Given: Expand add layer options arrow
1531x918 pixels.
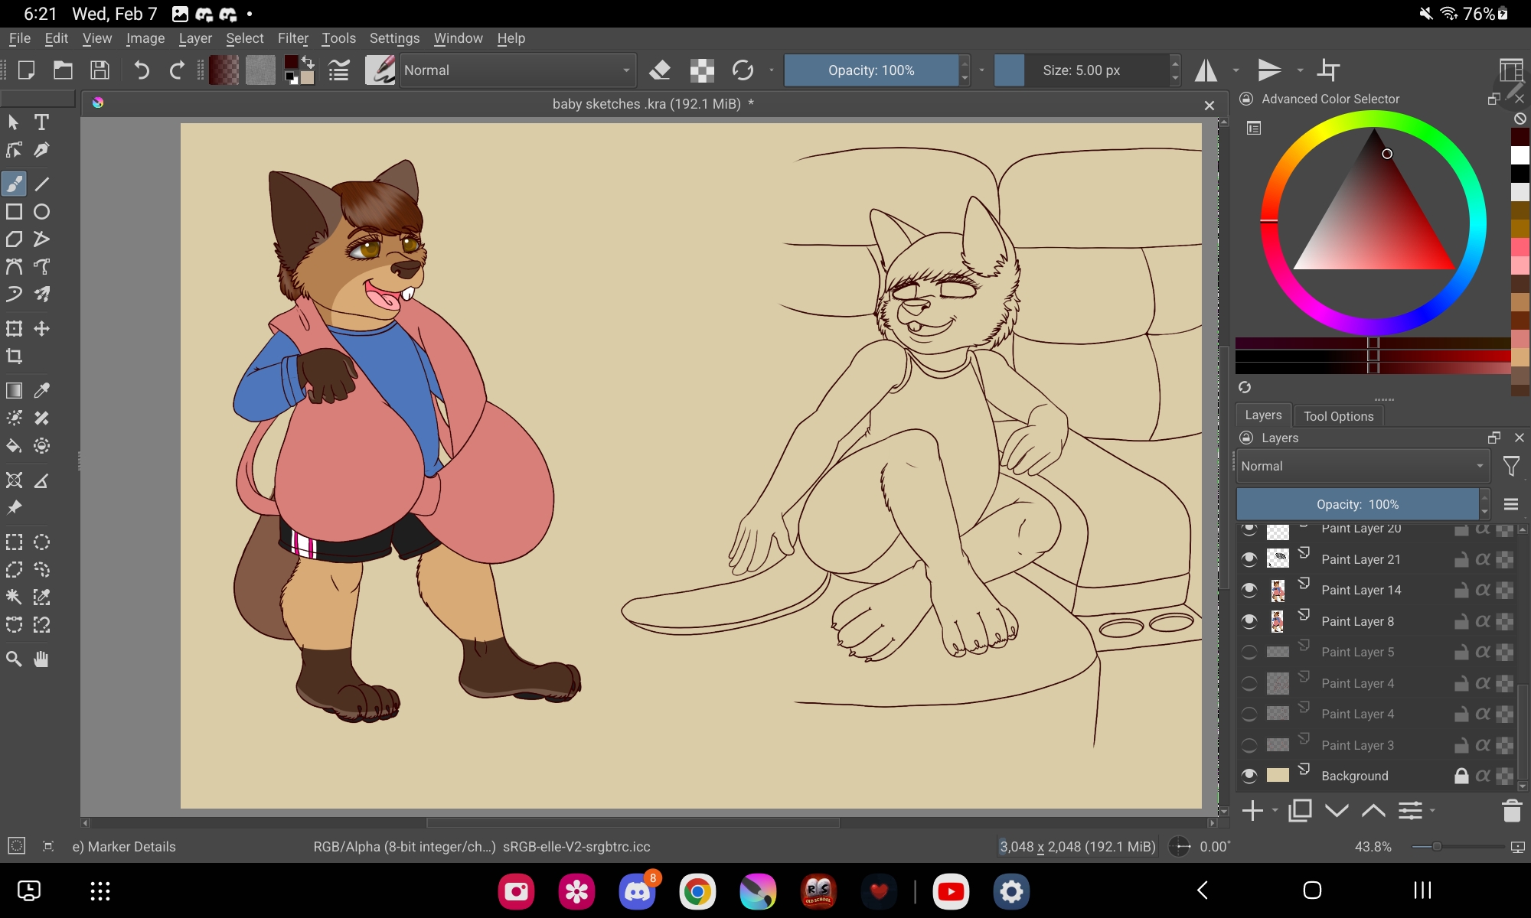Looking at the screenshot, I should 1275,811.
